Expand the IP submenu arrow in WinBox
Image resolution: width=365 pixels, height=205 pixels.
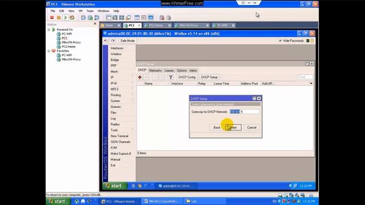(x=132, y=77)
